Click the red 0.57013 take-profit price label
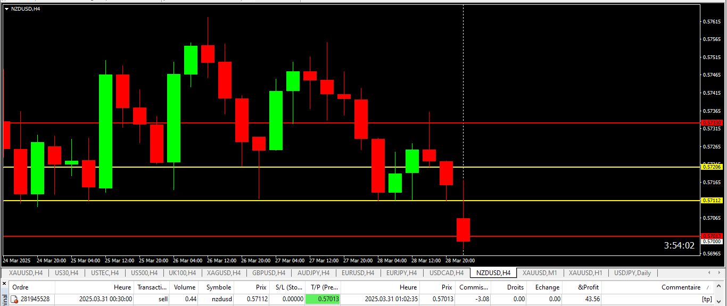 tap(712, 236)
